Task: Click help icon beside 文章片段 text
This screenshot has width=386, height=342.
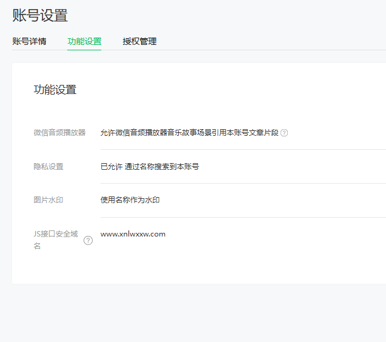Action: pos(284,133)
